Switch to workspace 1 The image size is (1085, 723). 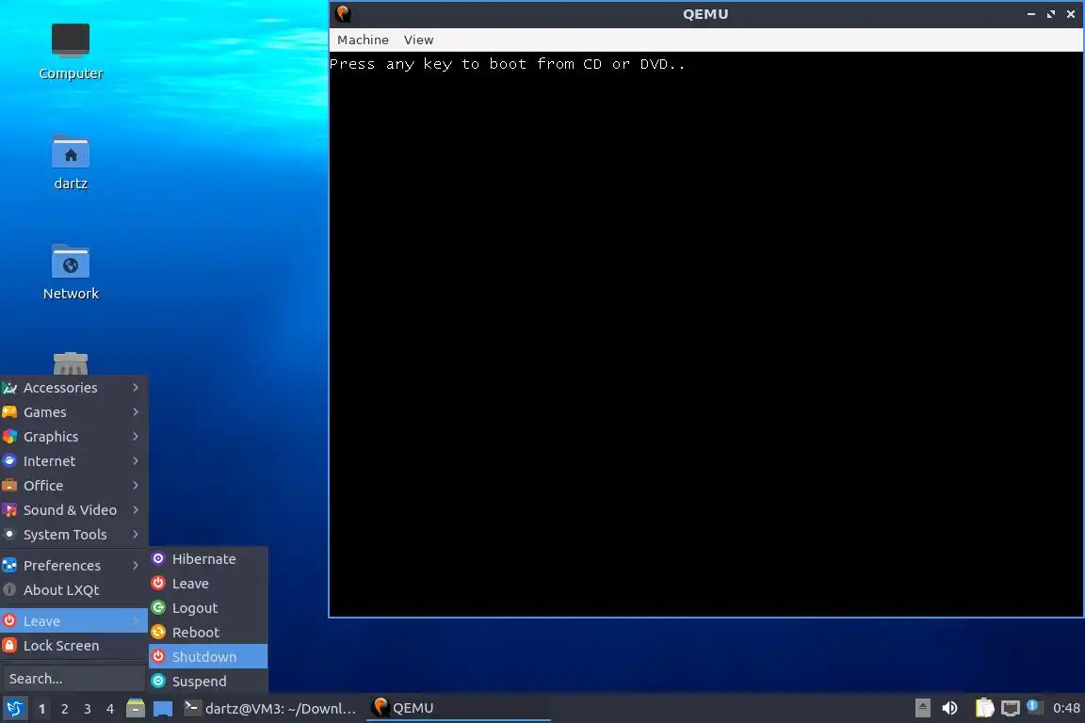click(x=41, y=709)
